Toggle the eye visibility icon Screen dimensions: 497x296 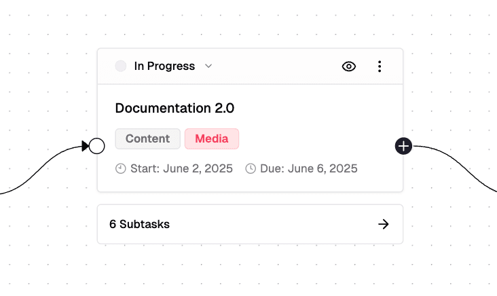tap(349, 67)
